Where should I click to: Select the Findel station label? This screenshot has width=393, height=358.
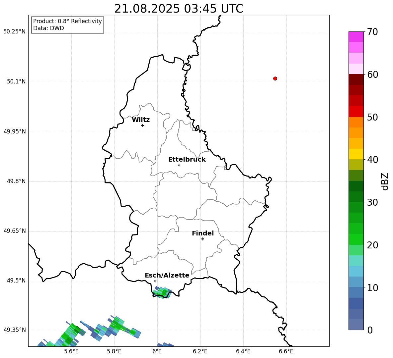coord(203,233)
